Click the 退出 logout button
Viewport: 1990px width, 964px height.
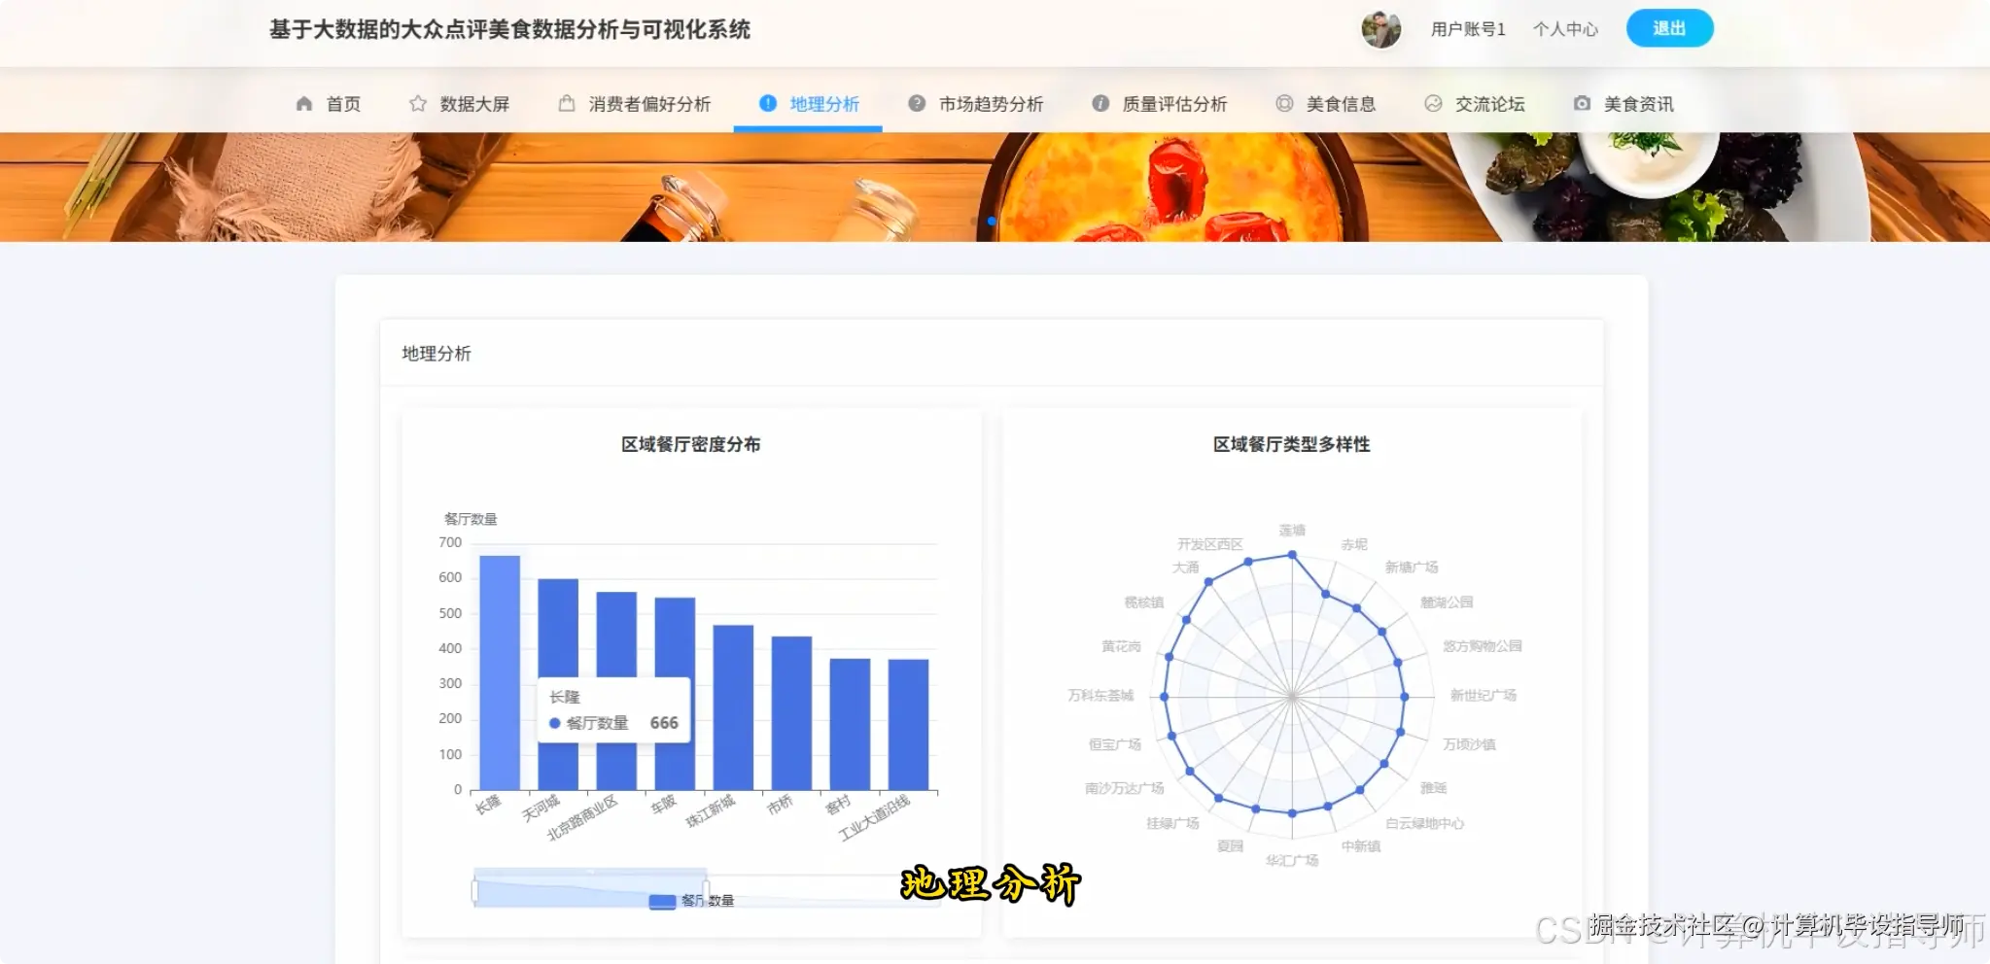click(x=1668, y=28)
